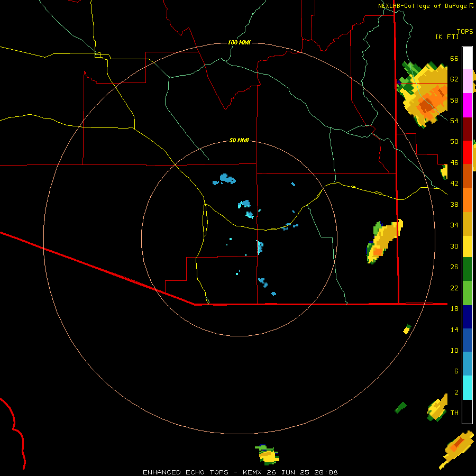Click the [K FT] units label
476x476 pixels.
click(x=447, y=37)
